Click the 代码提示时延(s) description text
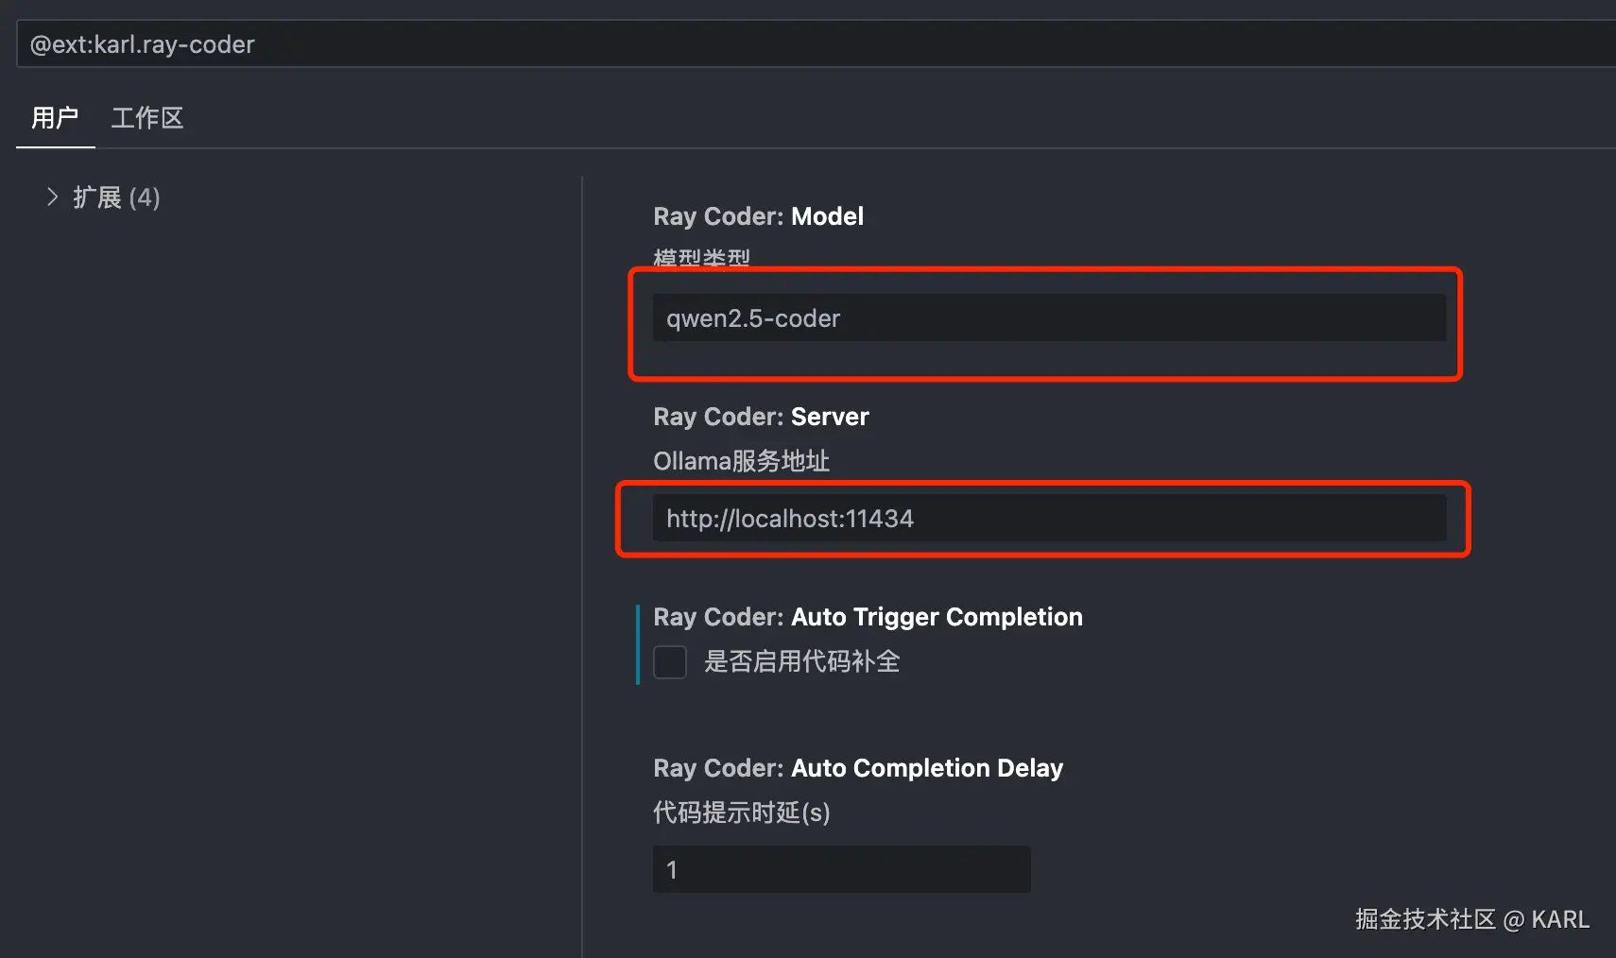1616x958 pixels. point(741,813)
